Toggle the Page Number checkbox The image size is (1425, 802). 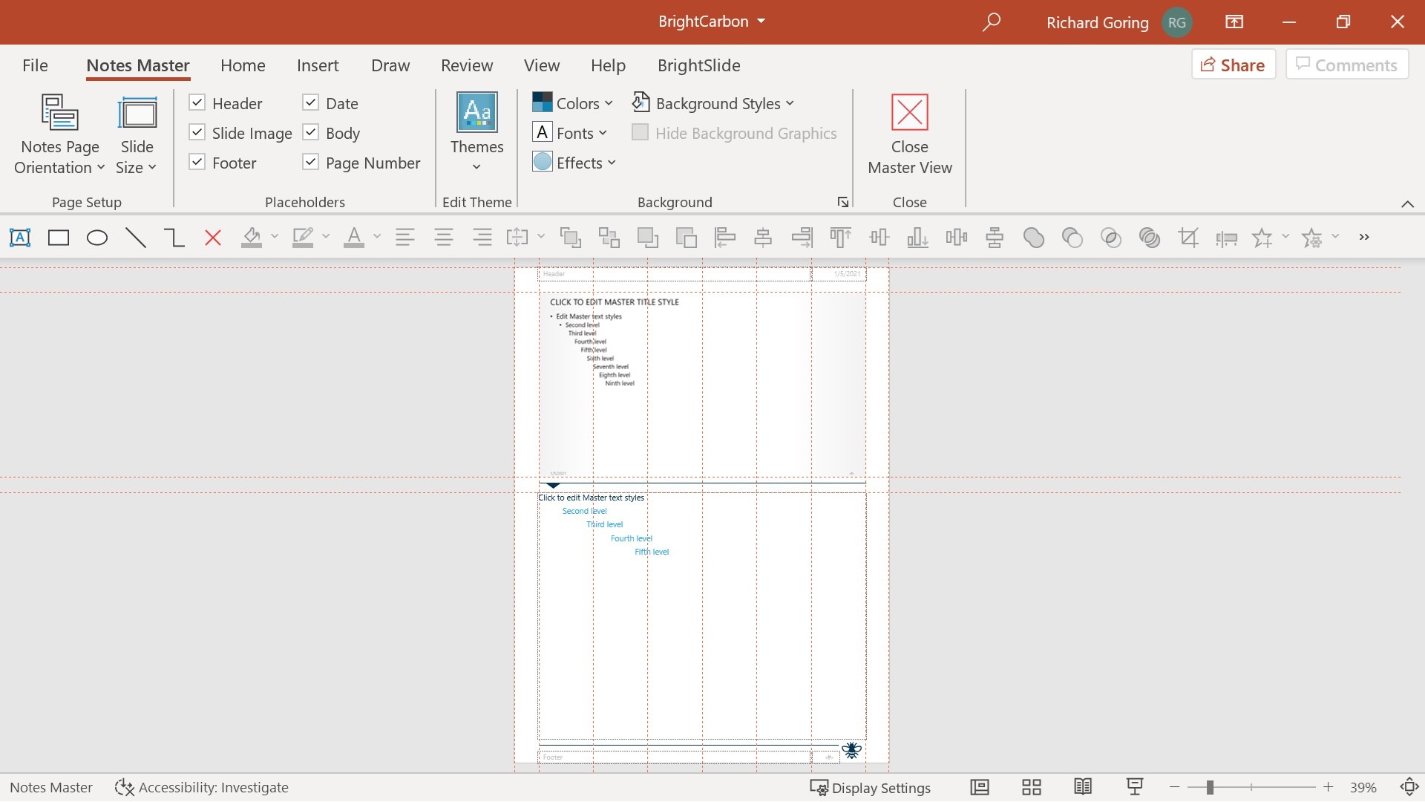pos(308,163)
